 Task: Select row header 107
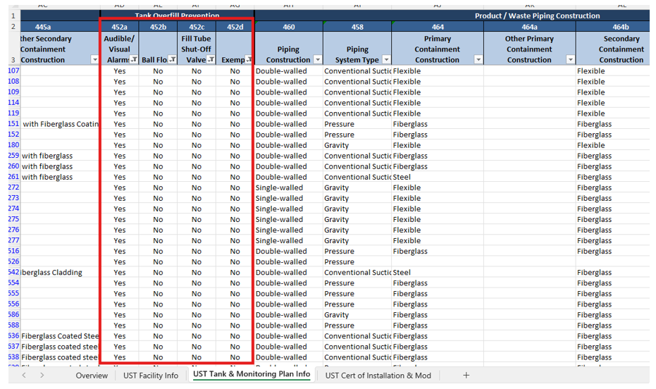point(14,70)
